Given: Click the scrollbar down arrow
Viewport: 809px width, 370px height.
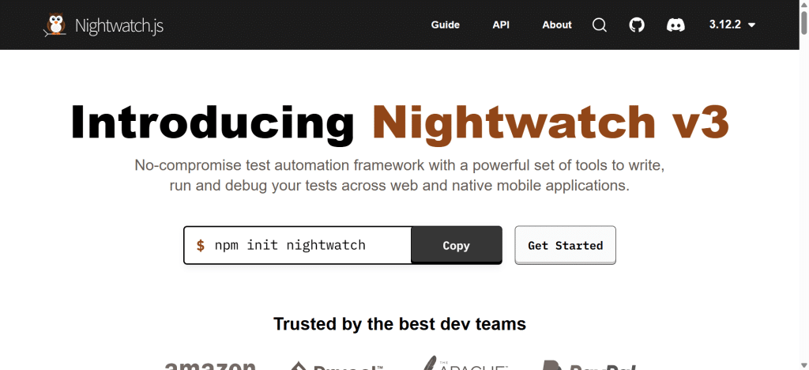Looking at the screenshot, I should (803, 365).
